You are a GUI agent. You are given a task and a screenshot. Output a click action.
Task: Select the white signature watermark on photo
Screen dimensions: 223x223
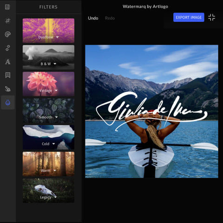151,111
